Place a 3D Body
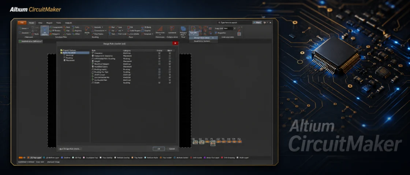The width and height of the screenshot is (410, 175). [x=146, y=27]
